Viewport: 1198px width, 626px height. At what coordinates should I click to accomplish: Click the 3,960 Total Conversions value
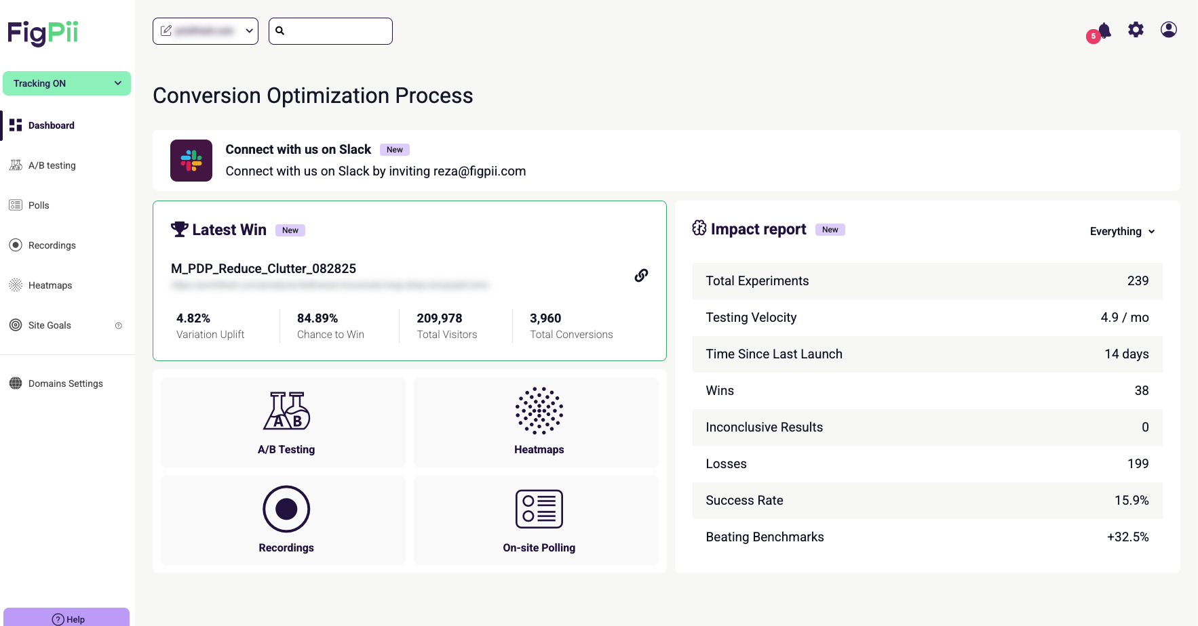click(545, 318)
